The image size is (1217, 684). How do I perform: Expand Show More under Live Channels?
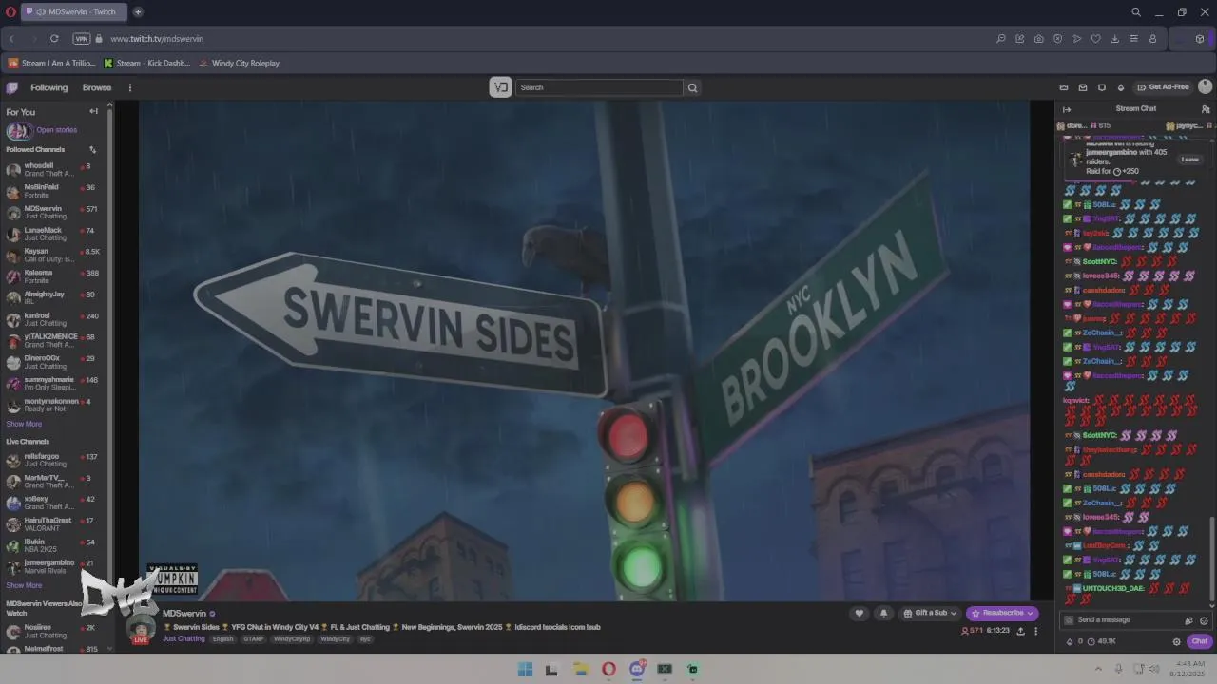coord(24,585)
